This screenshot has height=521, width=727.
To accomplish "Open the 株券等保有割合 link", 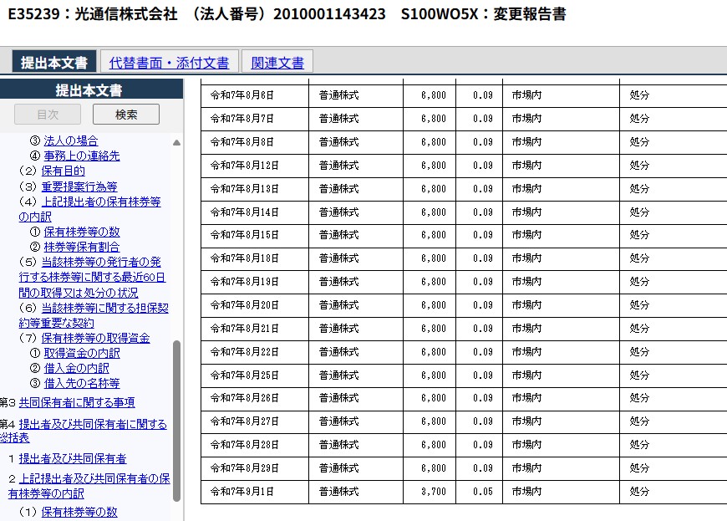I will point(82,247).
